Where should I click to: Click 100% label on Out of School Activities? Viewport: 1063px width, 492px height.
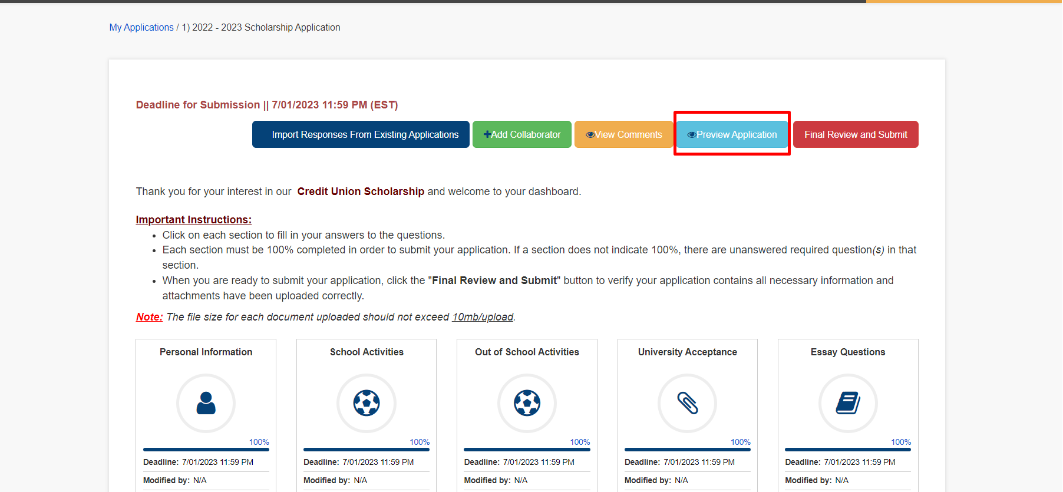pos(580,442)
